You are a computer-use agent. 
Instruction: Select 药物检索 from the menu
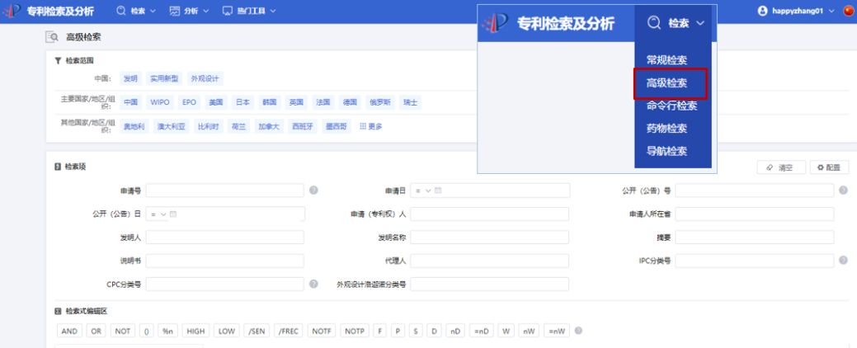click(666, 129)
